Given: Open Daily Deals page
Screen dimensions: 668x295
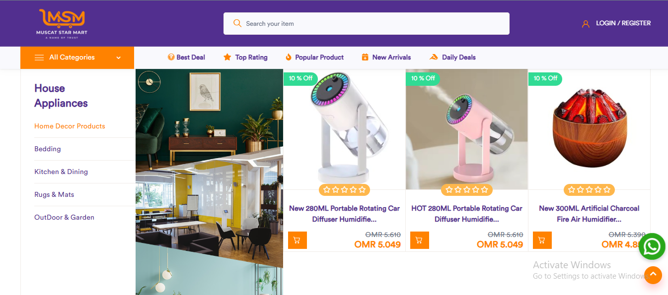Looking at the screenshot, I should click(452, 58).
